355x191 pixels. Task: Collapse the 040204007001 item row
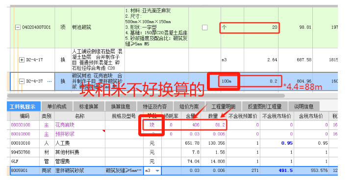(x=18, y=27)
